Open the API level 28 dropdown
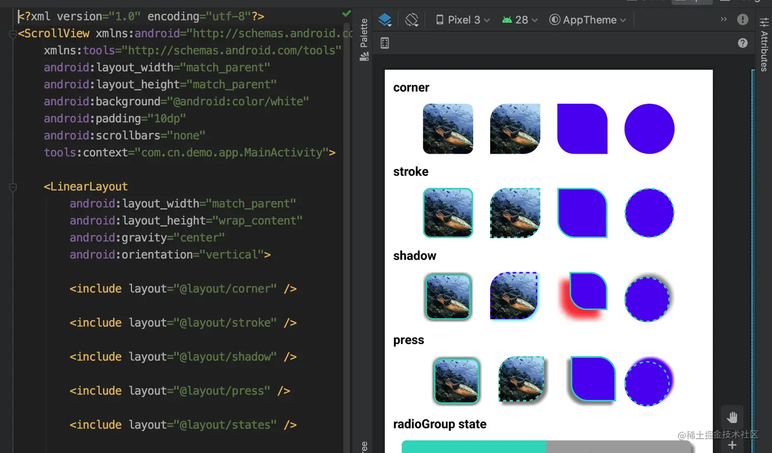The image size is (772, 453). pos(520,19)
